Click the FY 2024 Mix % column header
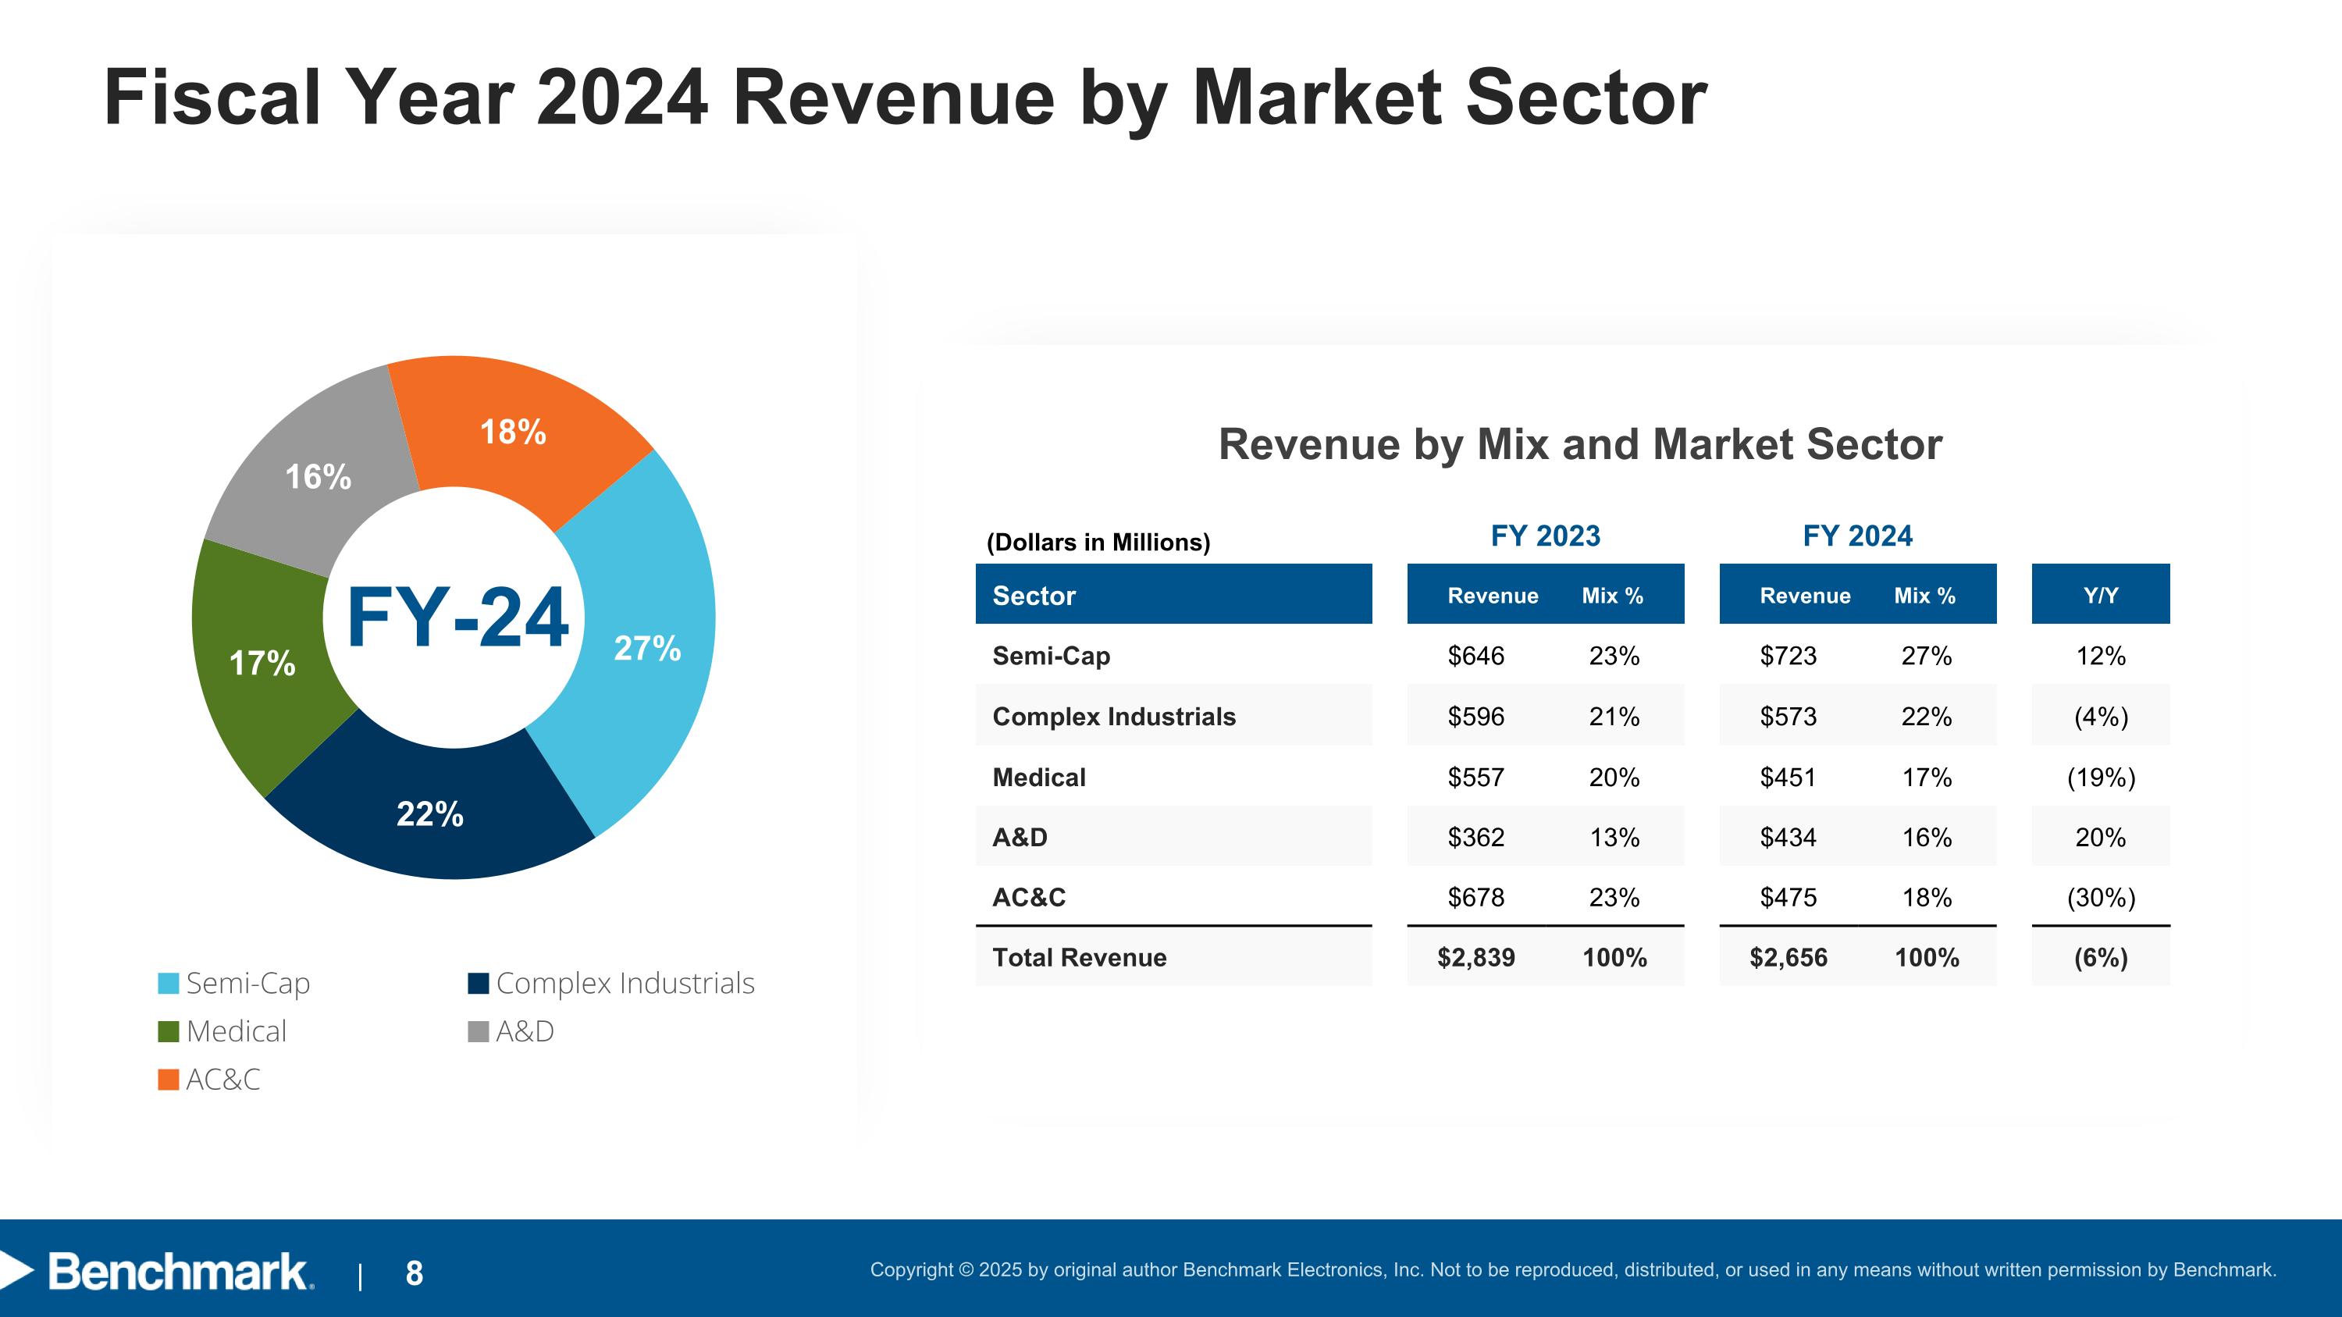Screen dimensions: 2342x1317 pos(1924,596)
